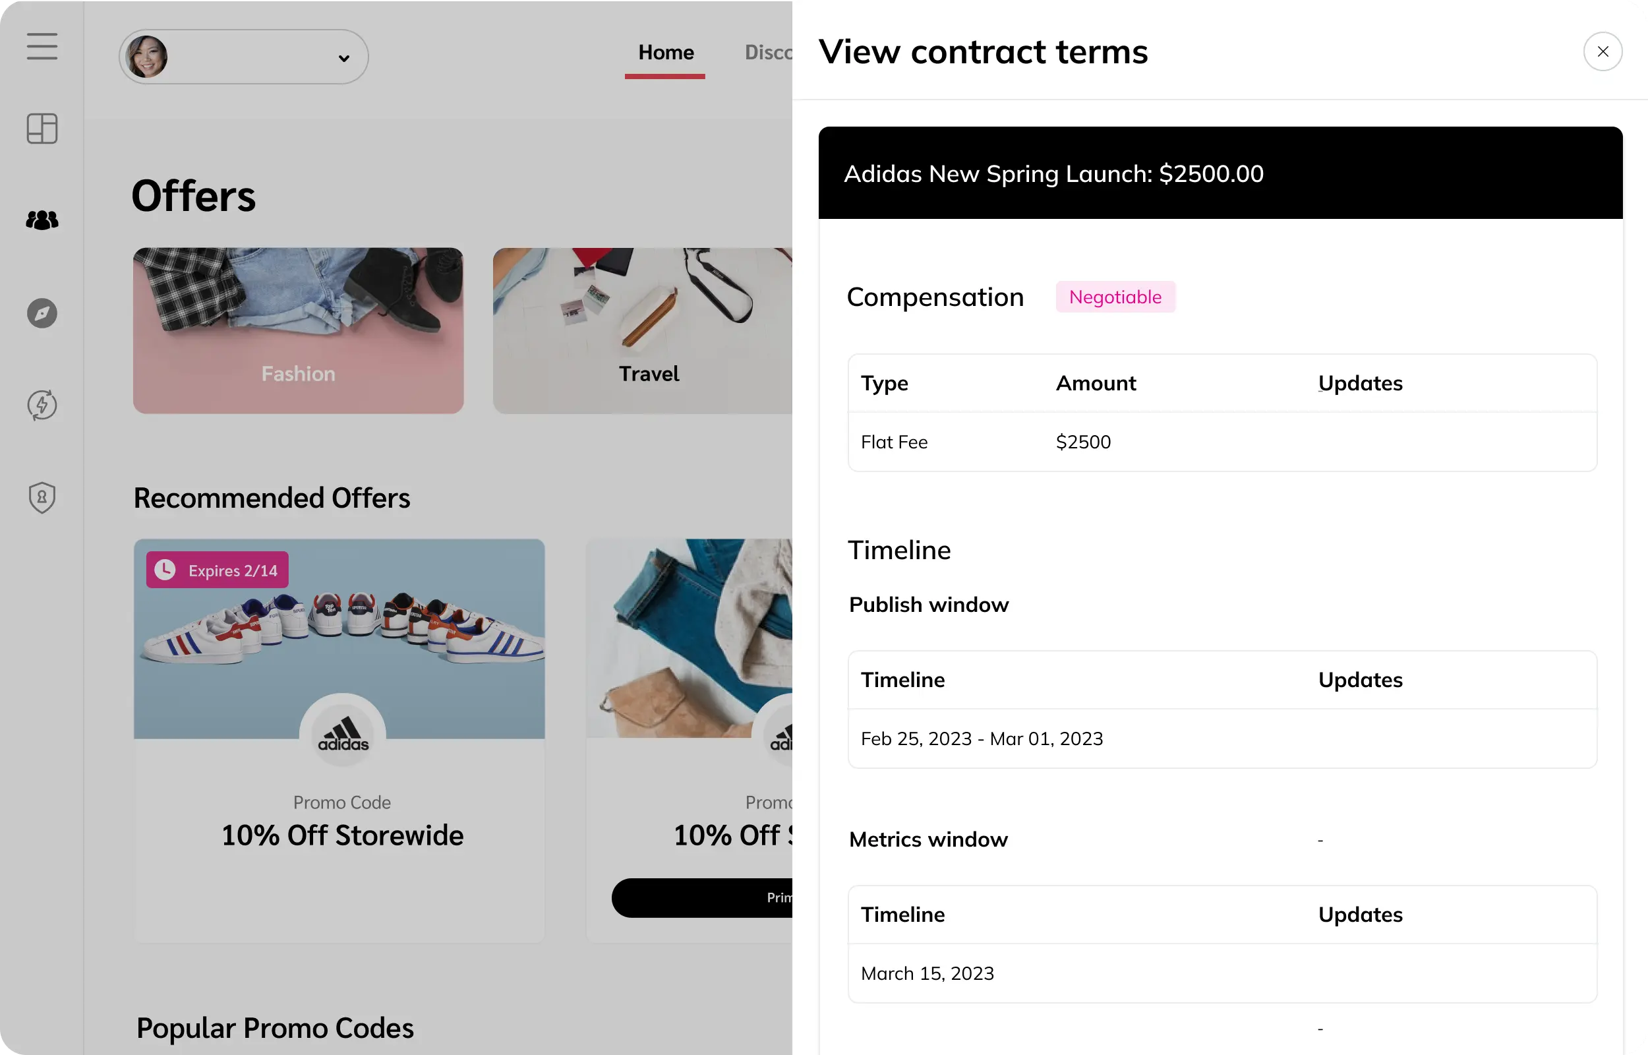1648x1055 pixels.
Task: Select the compass discover icon
Action: click(42, 313)
